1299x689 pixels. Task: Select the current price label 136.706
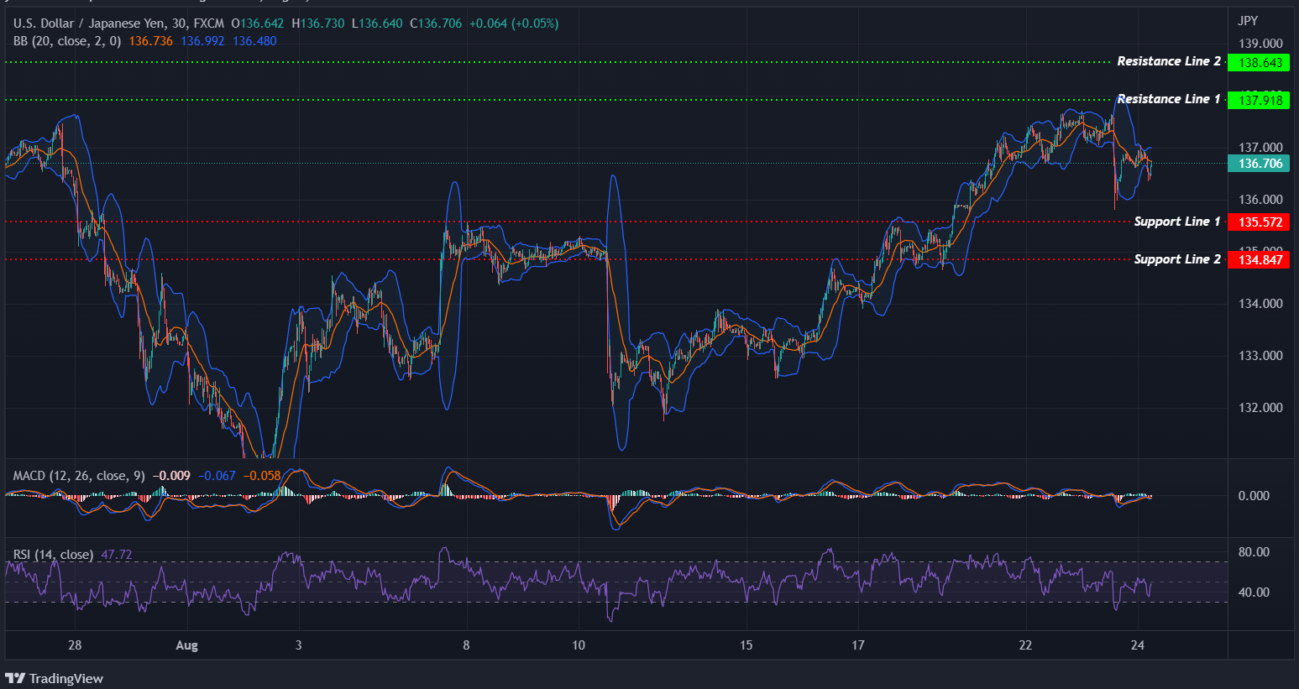[1259, 163]
